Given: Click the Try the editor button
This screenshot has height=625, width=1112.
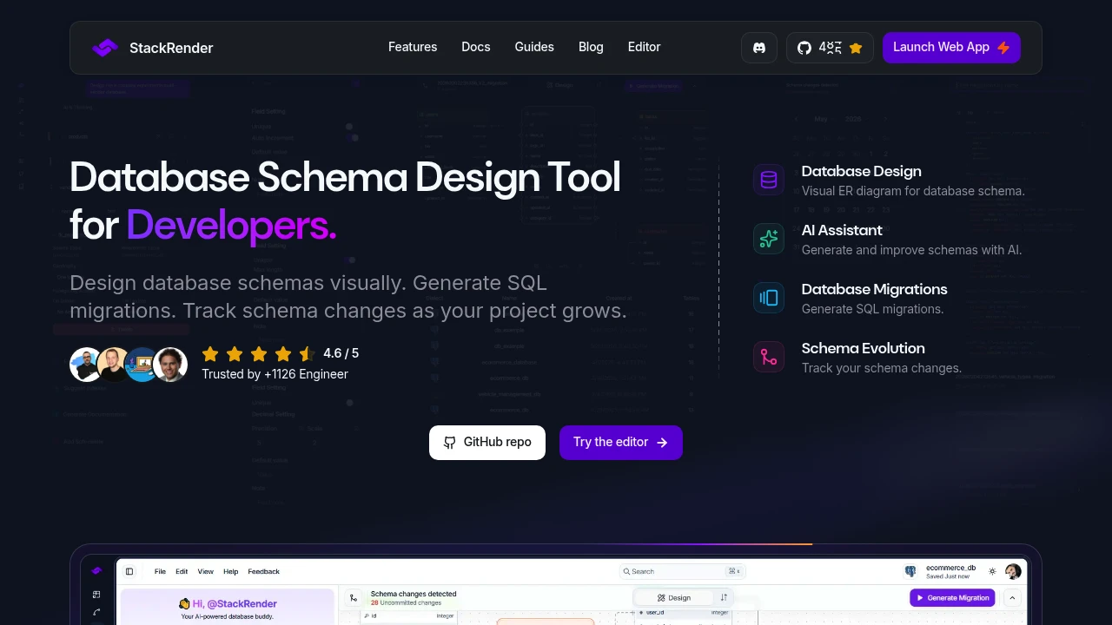Looking at the screenshot, I should (621, 443).
